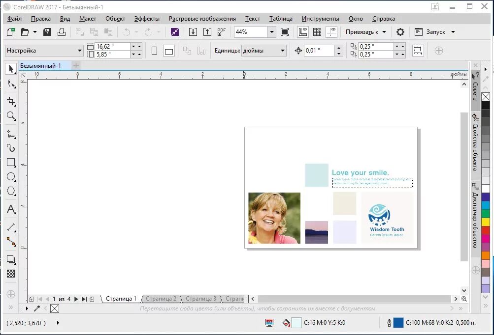Select the Text tool

click(11, 209)
